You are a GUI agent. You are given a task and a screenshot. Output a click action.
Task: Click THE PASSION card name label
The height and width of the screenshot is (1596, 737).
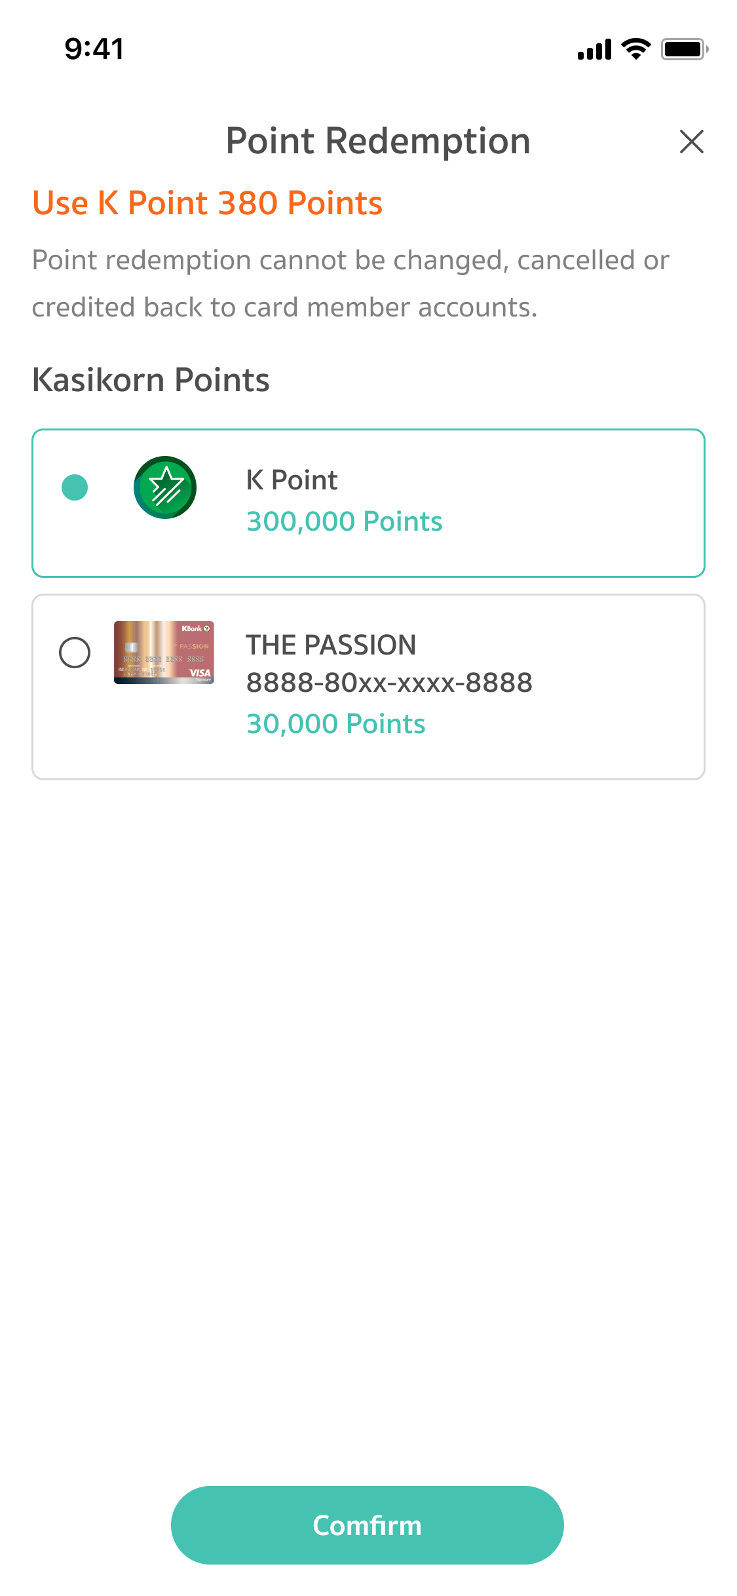pyautogui.click(x=331, y=645)
